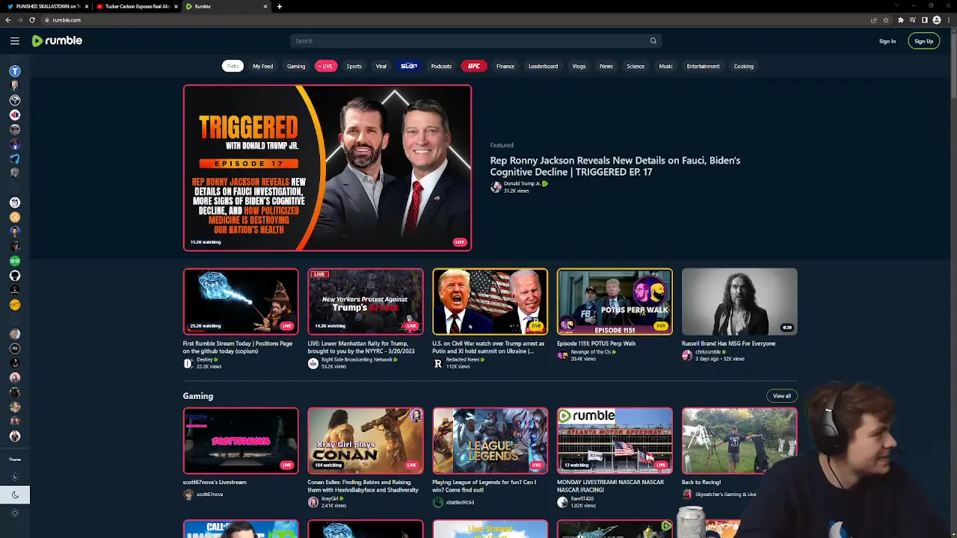The height and width of the screenshot is (538, 957).
Task: Open the Viral category
Action: 381,67
